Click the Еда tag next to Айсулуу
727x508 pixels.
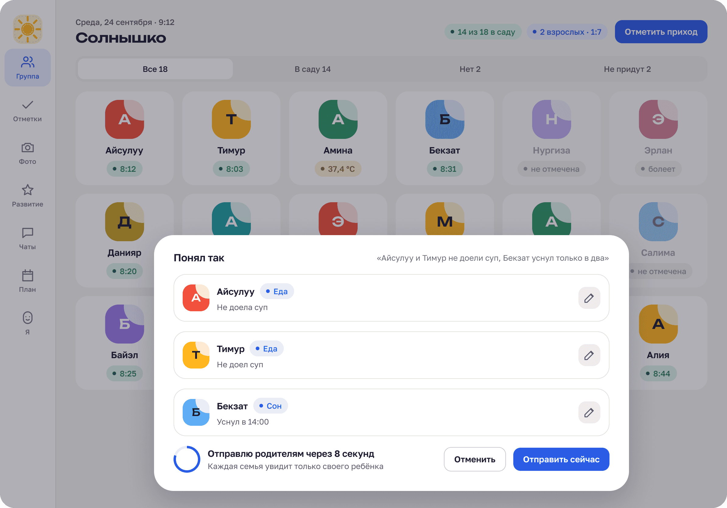click(x=277, y=291)
